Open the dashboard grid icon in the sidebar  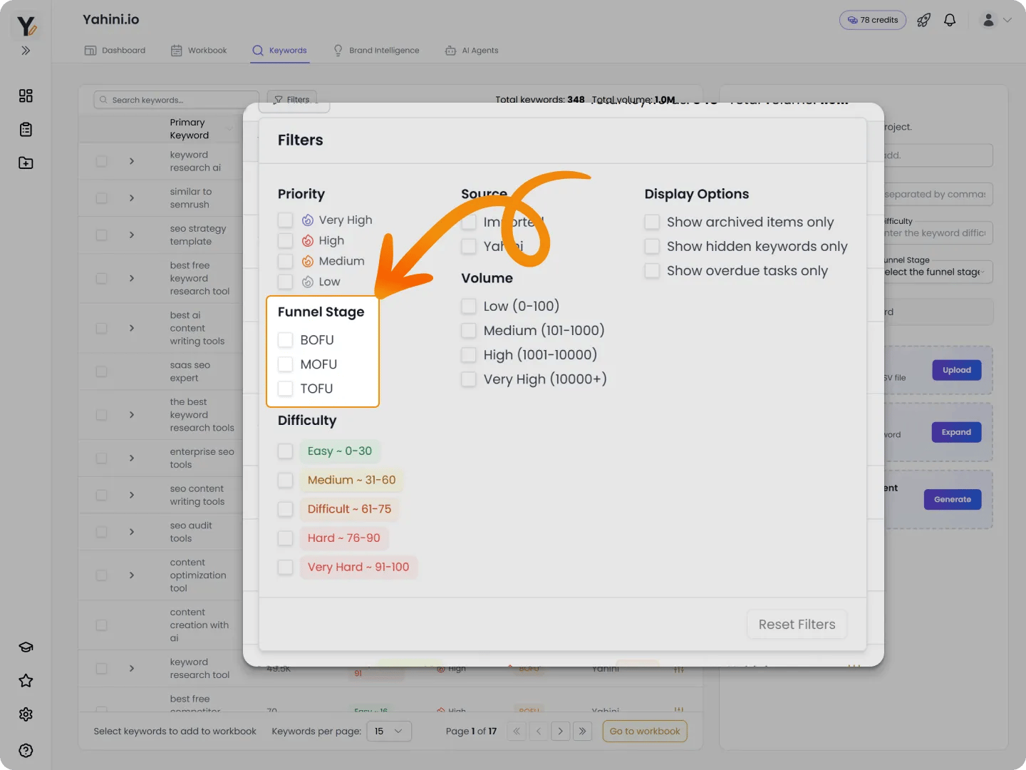[26, 96]
